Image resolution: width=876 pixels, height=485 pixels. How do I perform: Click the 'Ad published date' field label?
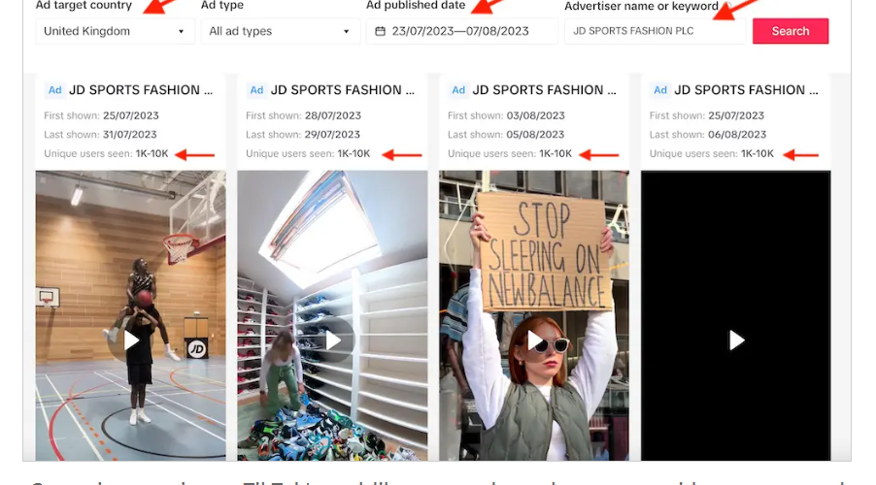(416, 6)
